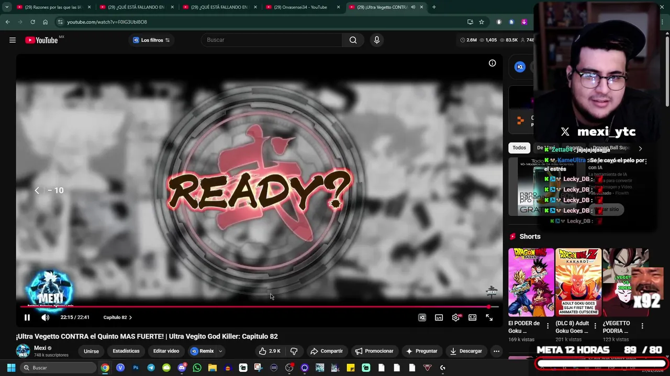The width and height of the screenshot is (670, 376).
Task: Toggle video subtitles captions
Action: coord(439,318)
